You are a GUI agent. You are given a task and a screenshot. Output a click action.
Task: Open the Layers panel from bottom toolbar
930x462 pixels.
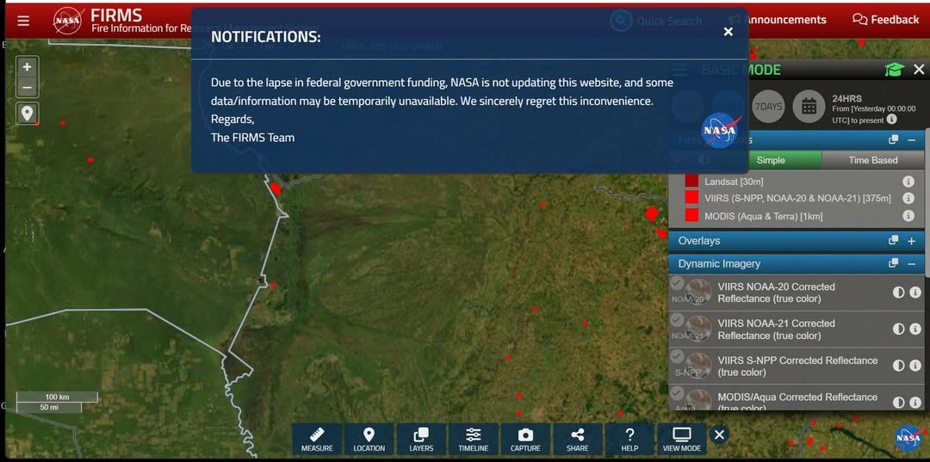coord(421,439)
